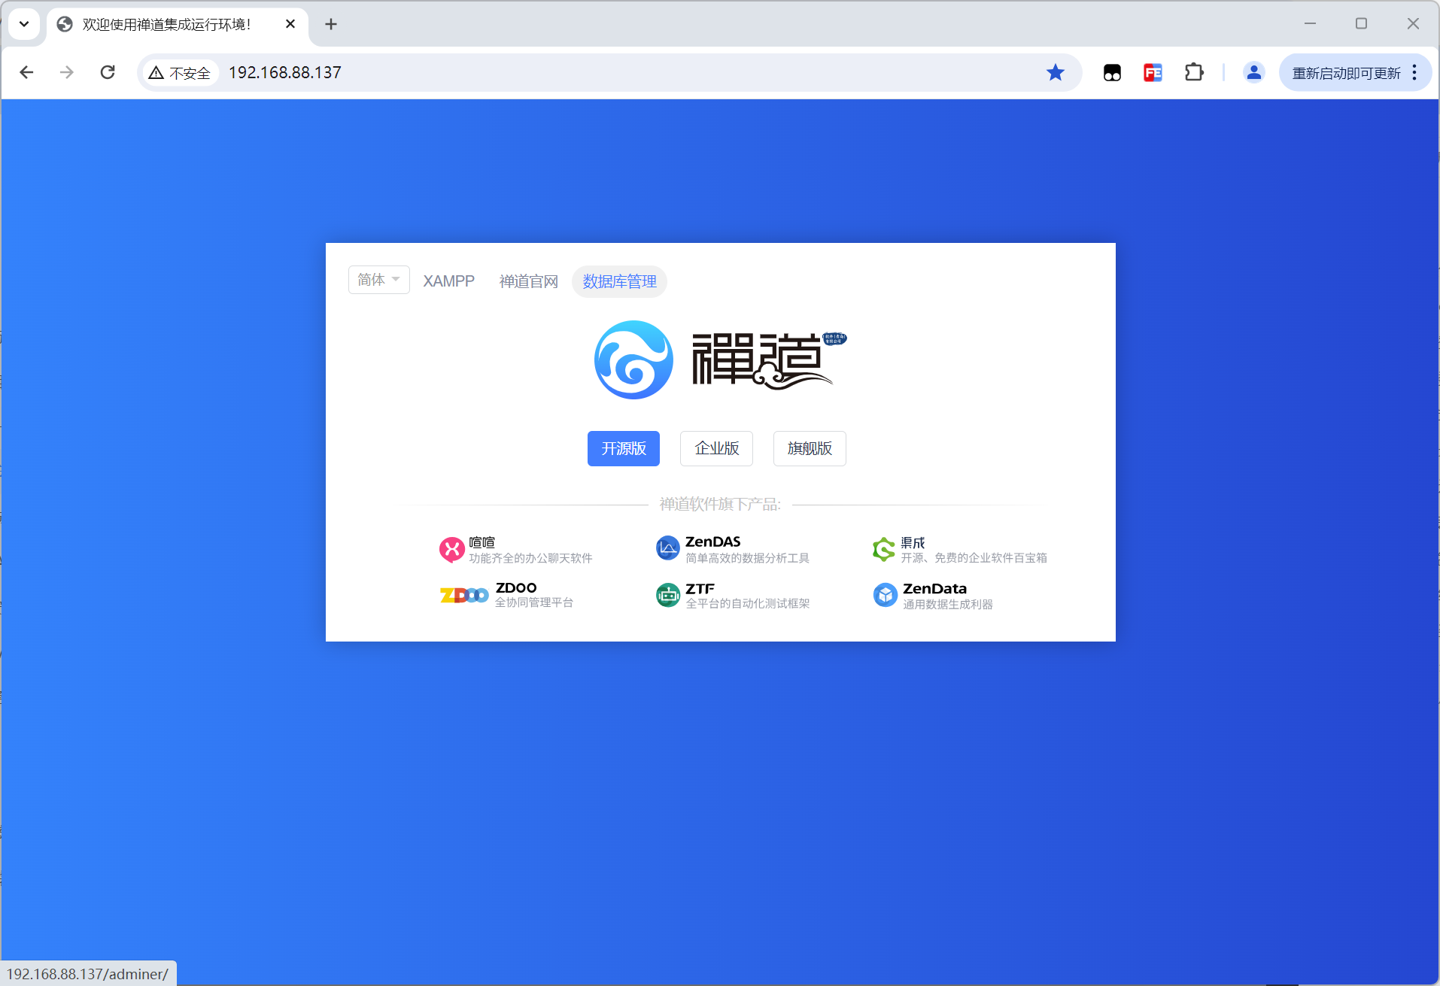Image resolution: width=1440 pixels, height=986 pixels.
Task: Click the 禅道 calligraphy wordmark
Action: (x=768, y=360)
